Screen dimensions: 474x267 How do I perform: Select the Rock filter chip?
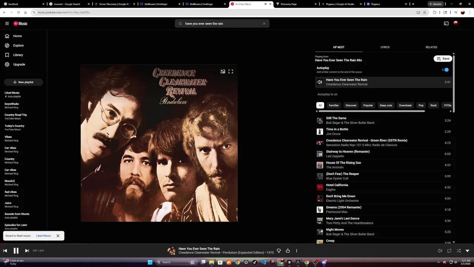point(433,105)
